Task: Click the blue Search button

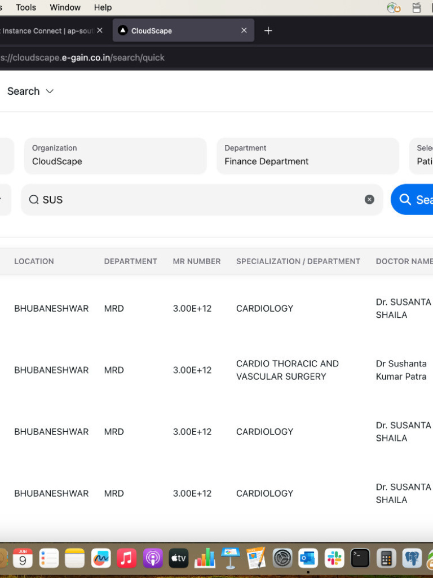Action: 412,199
